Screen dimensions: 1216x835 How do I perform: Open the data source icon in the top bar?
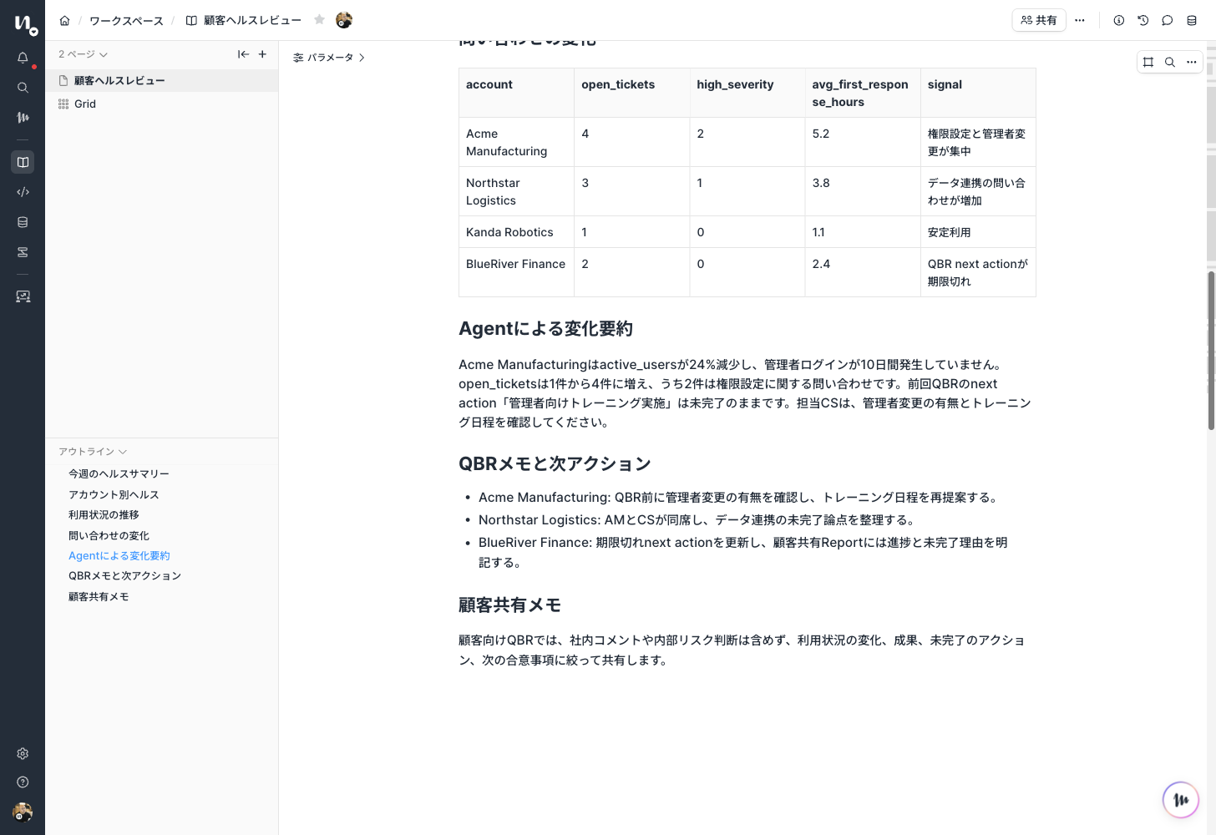click(1192, 20)
